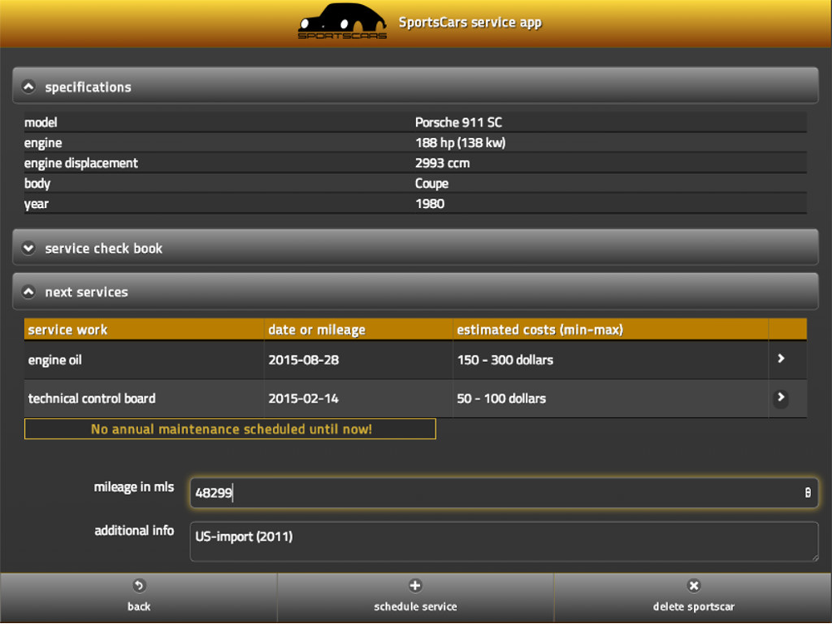Click the mileage in mls input field
This screenshot has width=832, height=624.
[x=503, y=493]
